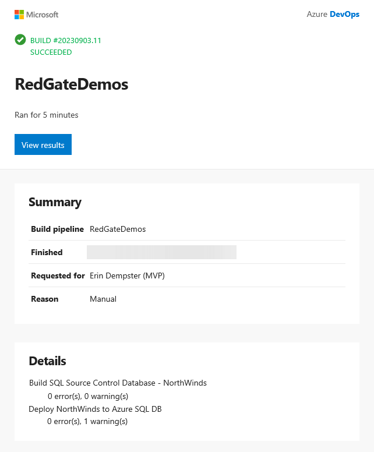Click the Manual reason value
This screenshot has height=452, width=374.
point(103,299)
